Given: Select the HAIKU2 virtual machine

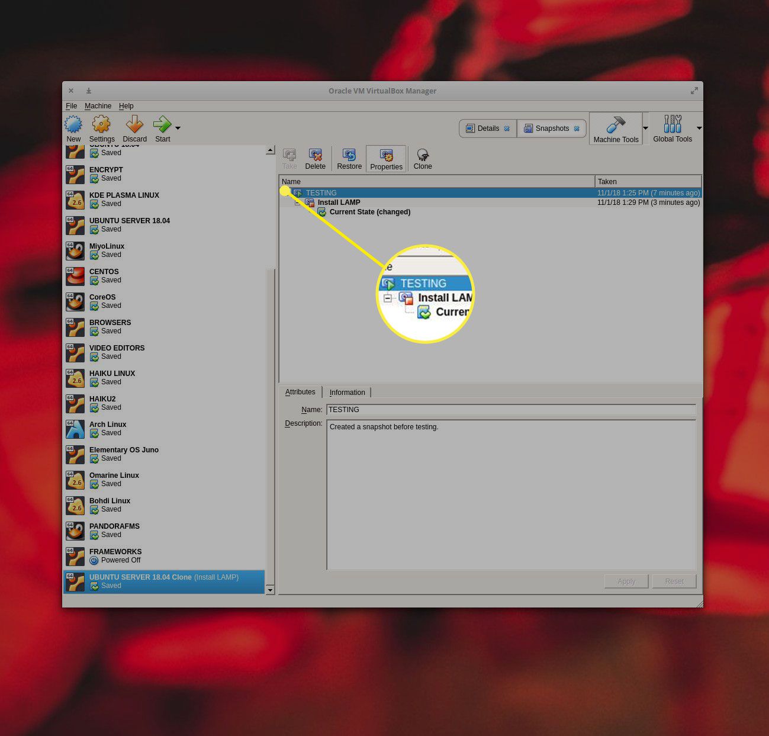Looking at the screenshot, I should (164, 403).
